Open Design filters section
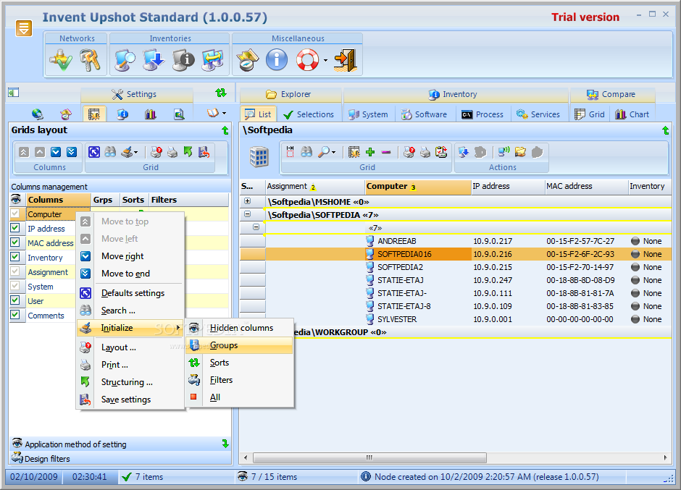 (x=120, y=458)
